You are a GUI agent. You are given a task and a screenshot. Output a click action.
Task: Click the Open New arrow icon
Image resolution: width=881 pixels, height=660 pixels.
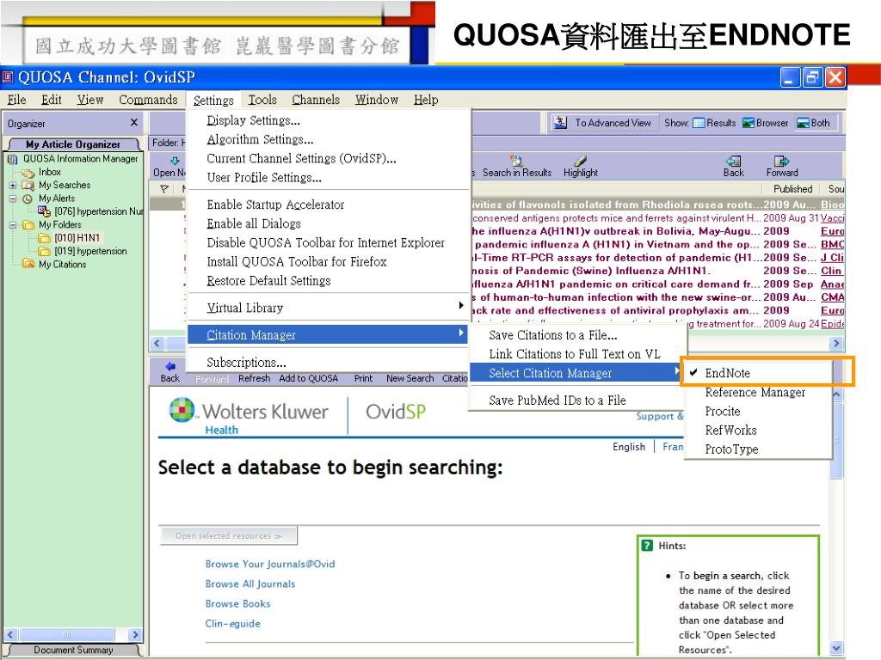[175, 161]
